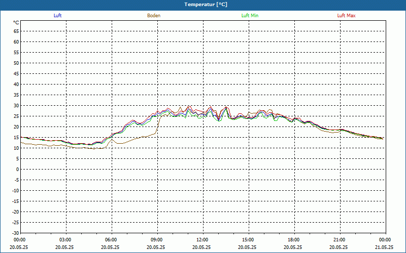Click the 65 y-axis tick label
Screen dimensions: 406x253
point(16,31)
